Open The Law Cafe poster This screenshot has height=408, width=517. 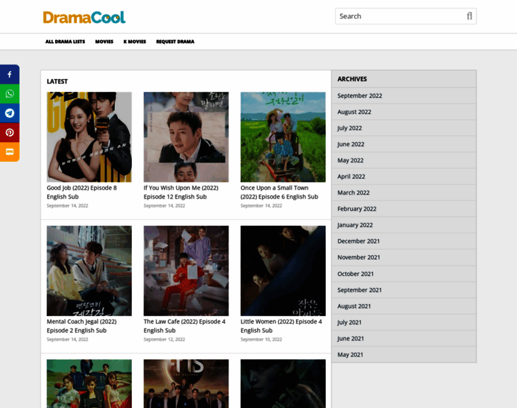click(x=186, y=271)
